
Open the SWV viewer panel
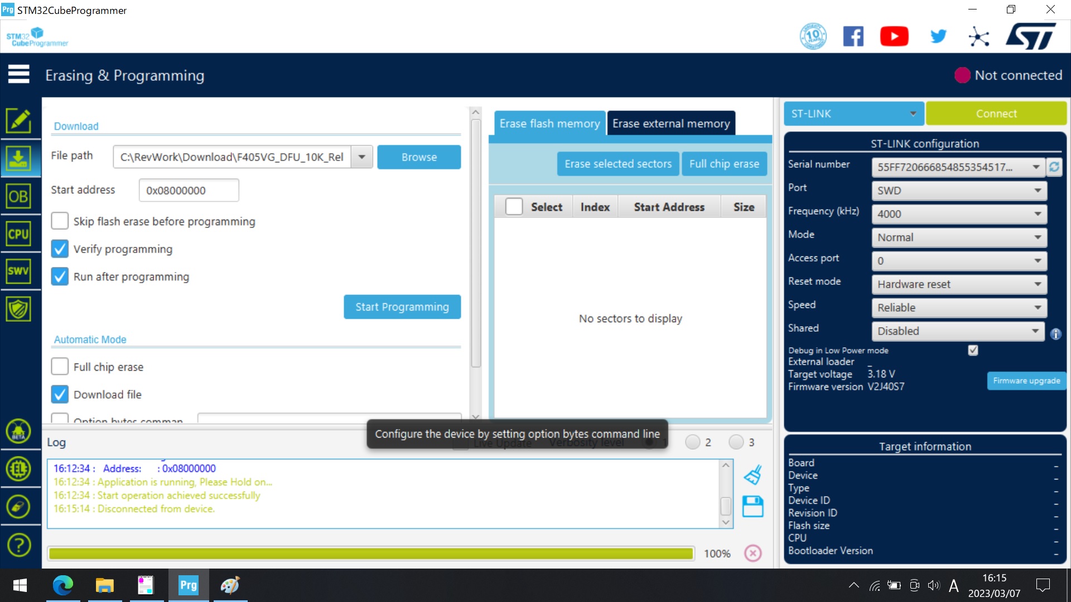[x=18, y=271]
